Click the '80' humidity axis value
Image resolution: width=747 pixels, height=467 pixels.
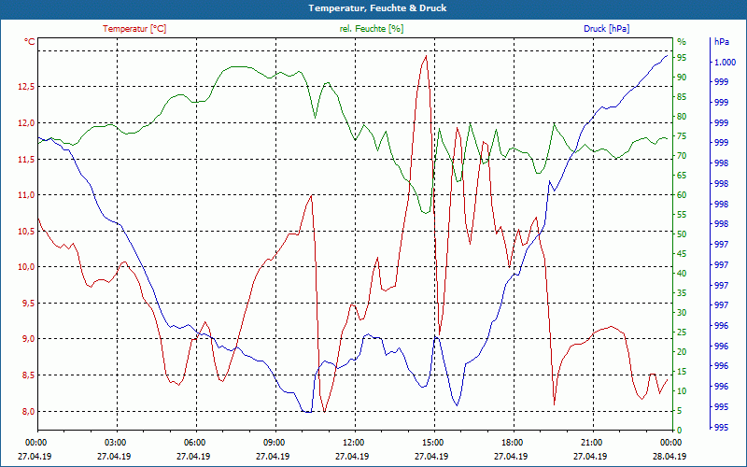(x=682, y=116)
